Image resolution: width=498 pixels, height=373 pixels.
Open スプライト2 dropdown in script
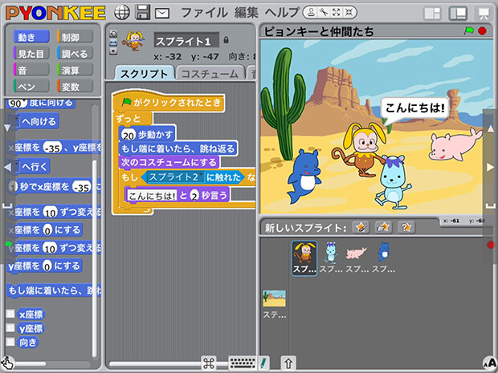(201, 176)
